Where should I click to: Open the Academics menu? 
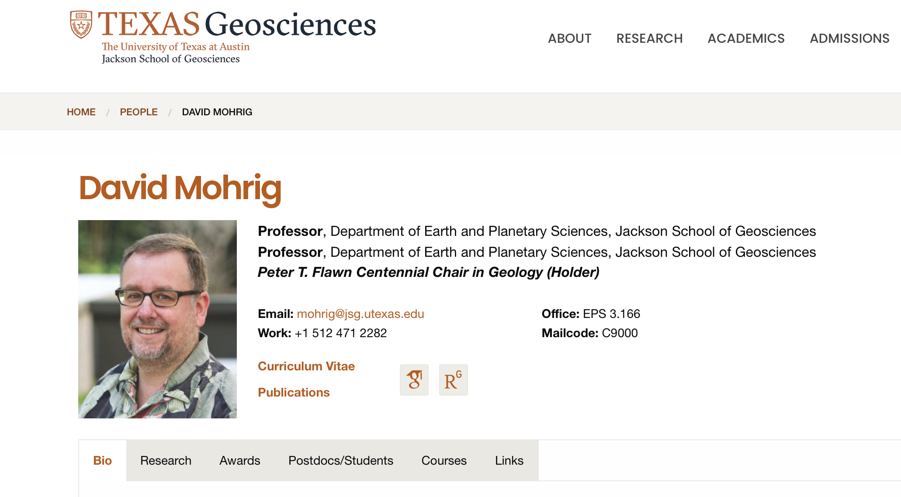pos(746,38)
